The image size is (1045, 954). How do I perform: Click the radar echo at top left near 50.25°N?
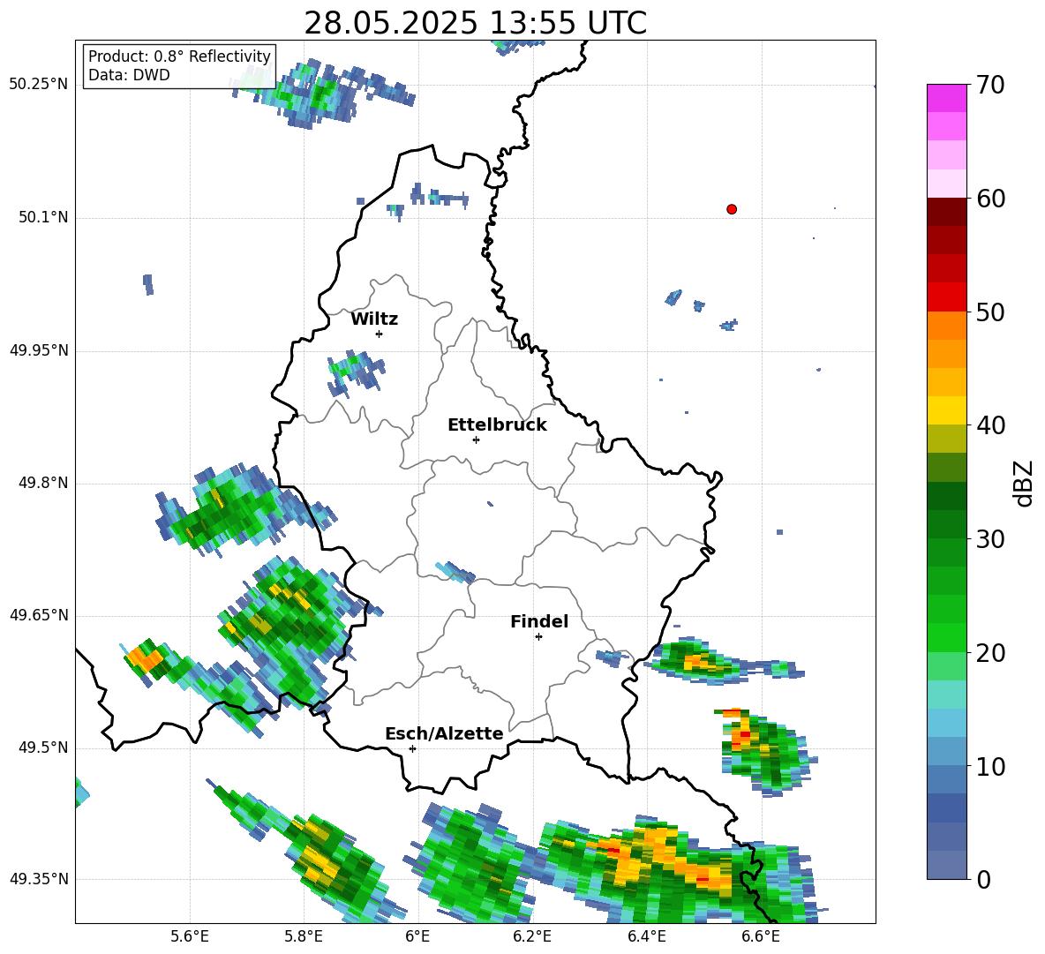(x=322, y=92)
